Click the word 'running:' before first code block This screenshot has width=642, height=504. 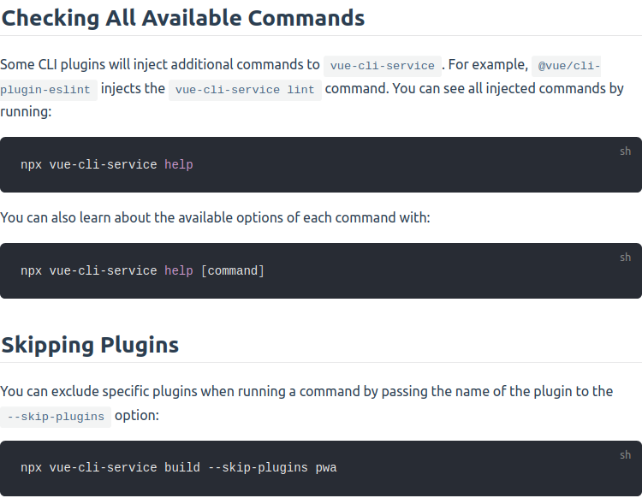[x=26, y=112]
